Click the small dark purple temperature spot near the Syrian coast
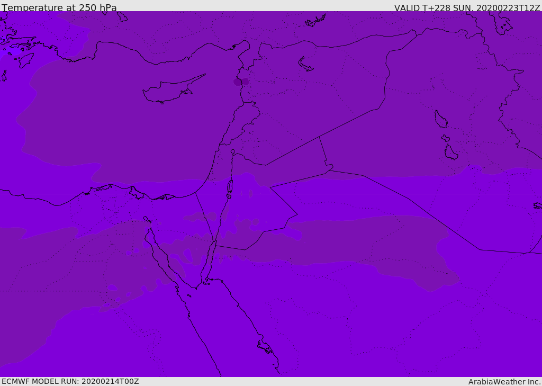 [x=241, y=82]
